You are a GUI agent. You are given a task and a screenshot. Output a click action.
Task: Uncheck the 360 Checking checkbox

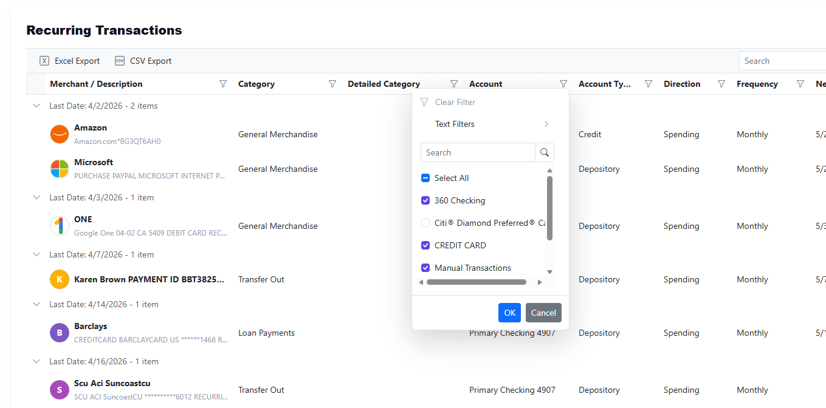click(x=425, y=200)
